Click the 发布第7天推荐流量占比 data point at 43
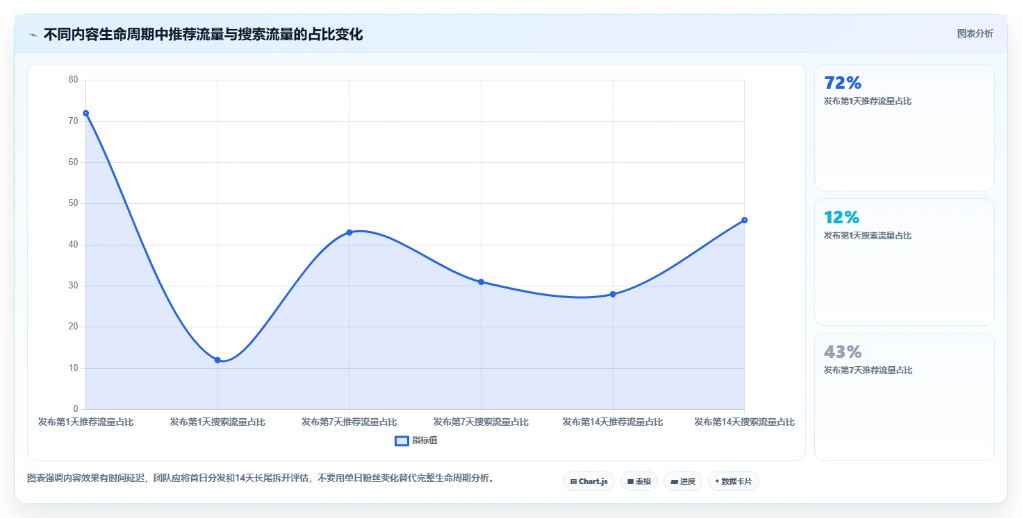1022x518 pixels. point(349,232)
